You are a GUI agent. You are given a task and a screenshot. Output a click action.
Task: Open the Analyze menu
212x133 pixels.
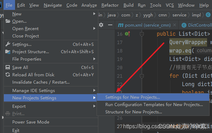point(89,5)
